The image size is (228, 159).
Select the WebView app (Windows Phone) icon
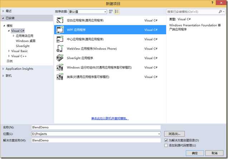(x=60, y=49)
